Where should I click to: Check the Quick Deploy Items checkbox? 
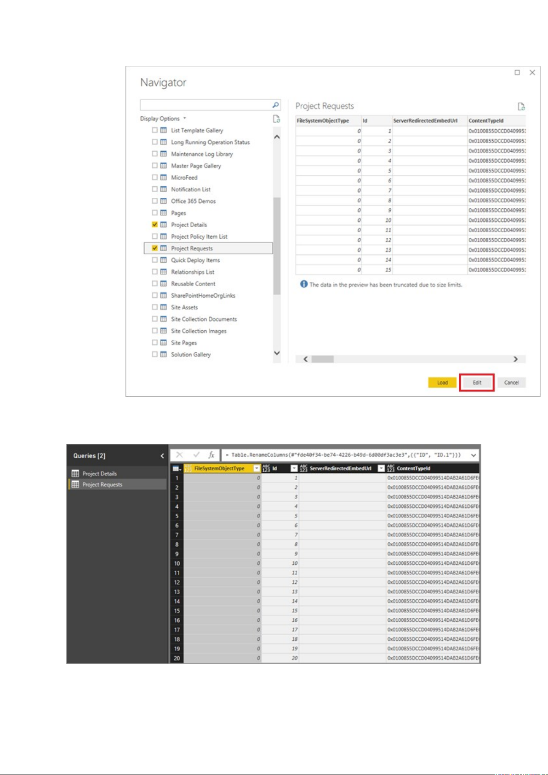click(x=155, y=260)
